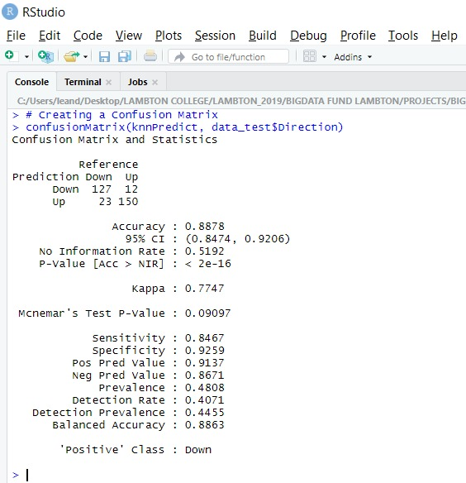Click the Sensitivity value 0.8467

pos(204,338)
